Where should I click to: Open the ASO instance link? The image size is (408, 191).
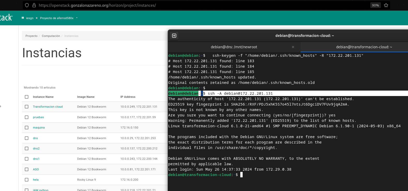click(36, 169)
